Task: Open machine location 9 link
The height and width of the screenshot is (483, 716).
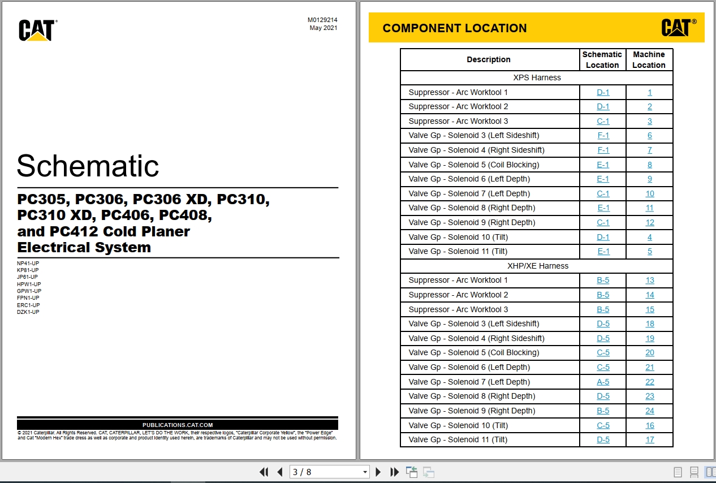Action: coord(650,179)
